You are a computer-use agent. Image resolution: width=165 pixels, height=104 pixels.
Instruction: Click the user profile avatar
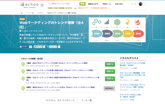tap(141, 4)
